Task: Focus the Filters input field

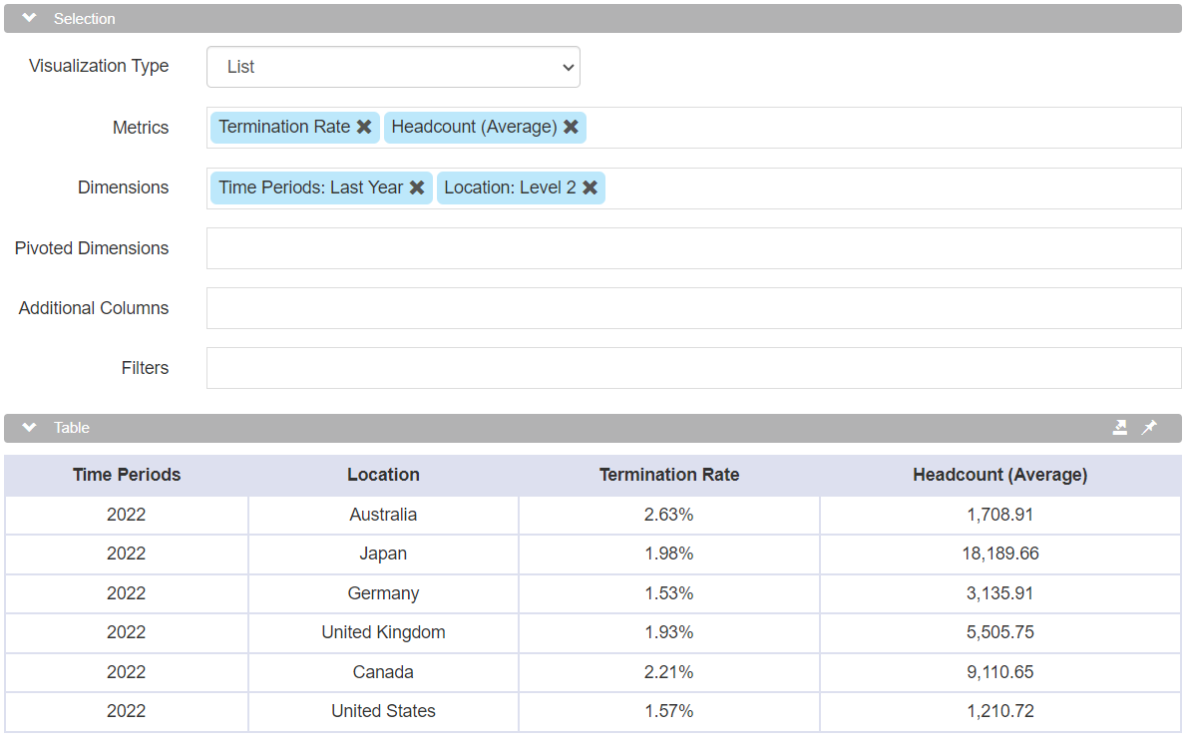Action: click(x=693, y=368)
